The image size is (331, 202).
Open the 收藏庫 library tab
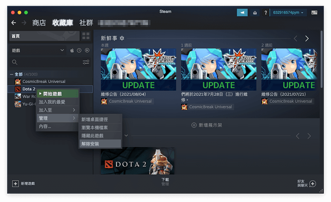[62, 23]
